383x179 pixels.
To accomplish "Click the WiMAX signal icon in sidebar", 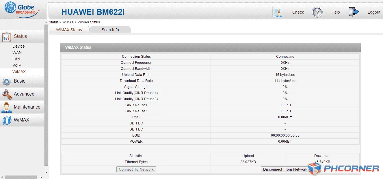I will 6,120.
